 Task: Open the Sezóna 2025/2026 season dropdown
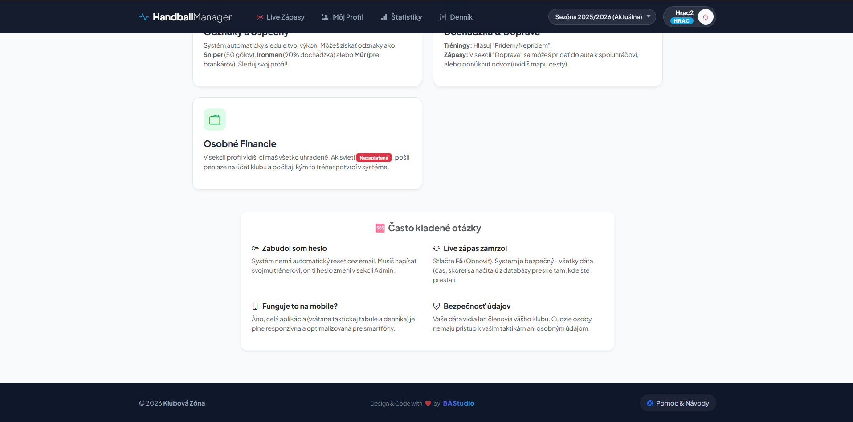pyautogui.click(x=598, y=17)
